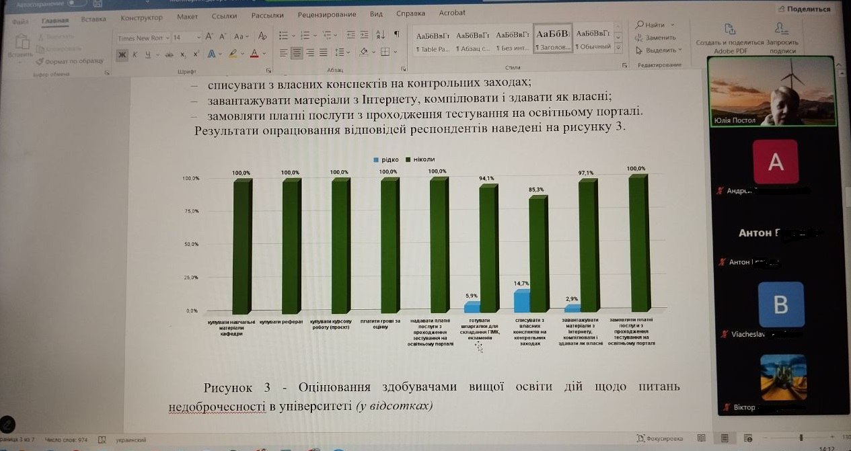Justify paragraph text
Image resolution: width=851 pixels, height=451 pixels.
(x=323, y=52)
